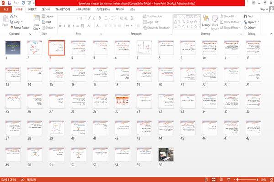This screenshot has height=182, width=274.
Task: Click the Help question mark icon
Action: coord(248,3)
